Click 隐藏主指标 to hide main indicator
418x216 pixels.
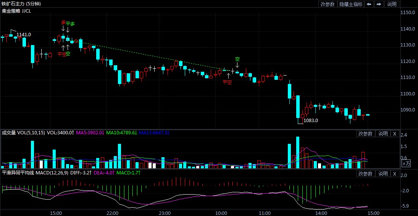pyautogui.click(x=350, y=4)
